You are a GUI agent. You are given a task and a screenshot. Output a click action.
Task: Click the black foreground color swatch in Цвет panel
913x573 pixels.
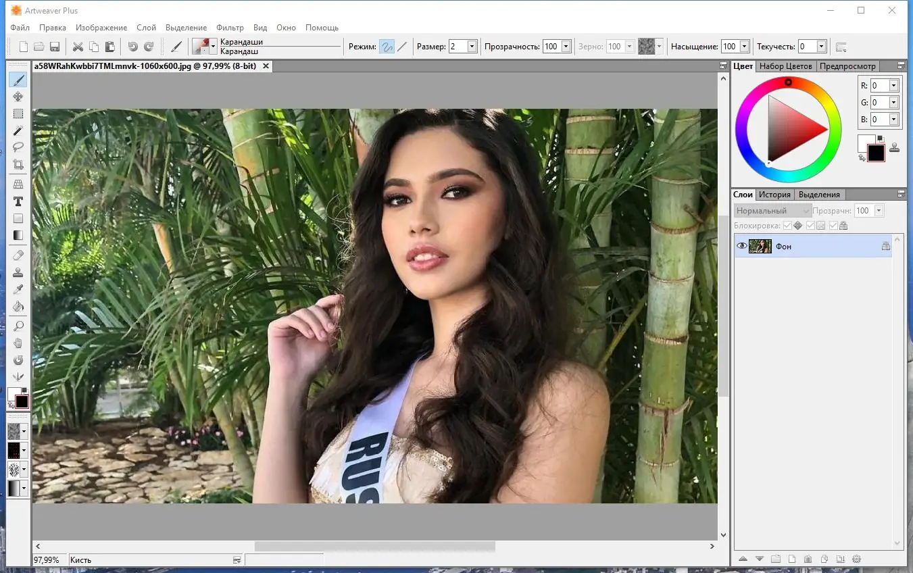[876, 153]
